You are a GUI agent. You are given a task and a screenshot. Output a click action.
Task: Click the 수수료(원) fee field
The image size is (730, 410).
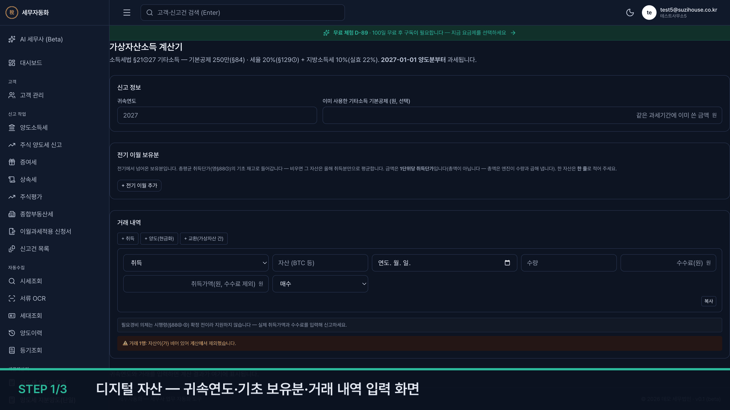(668, 263)
